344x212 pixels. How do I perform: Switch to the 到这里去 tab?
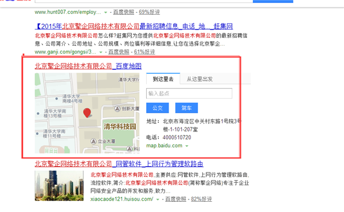point(163,79)
